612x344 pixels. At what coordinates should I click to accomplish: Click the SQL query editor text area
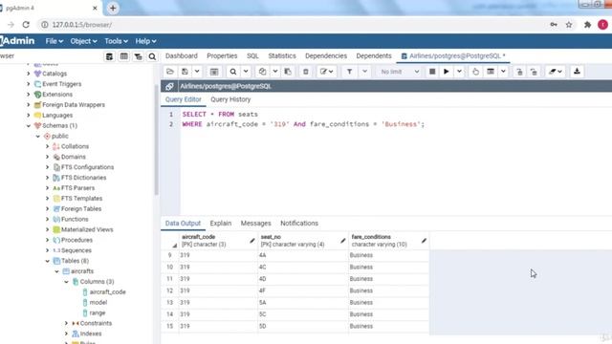(x=396, y=161)
